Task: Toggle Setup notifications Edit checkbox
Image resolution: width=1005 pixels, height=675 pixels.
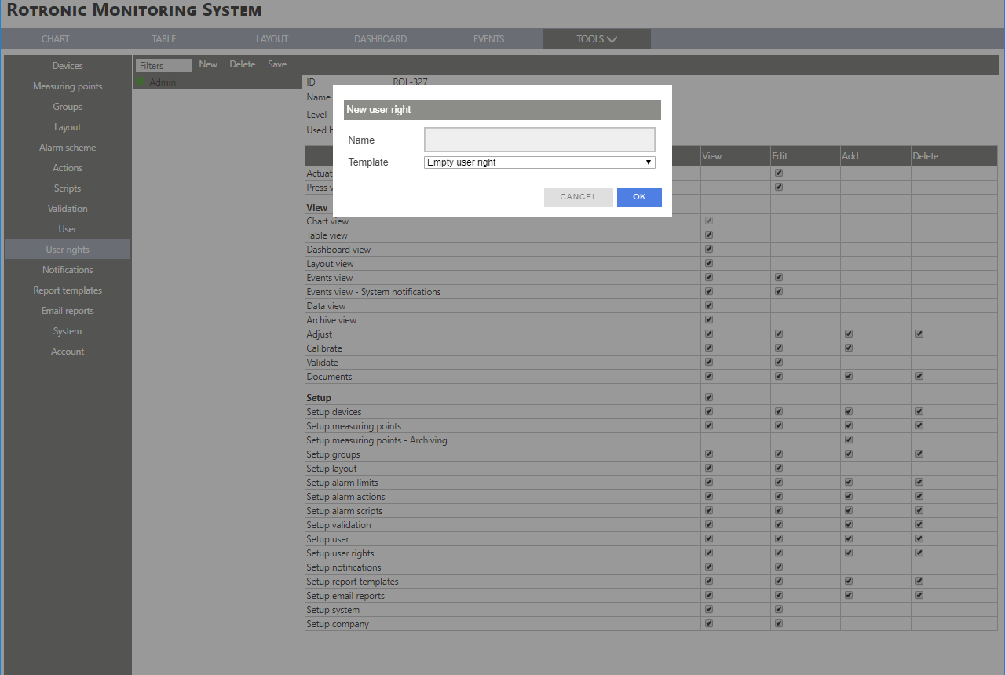Action: [x=779, y=567]
